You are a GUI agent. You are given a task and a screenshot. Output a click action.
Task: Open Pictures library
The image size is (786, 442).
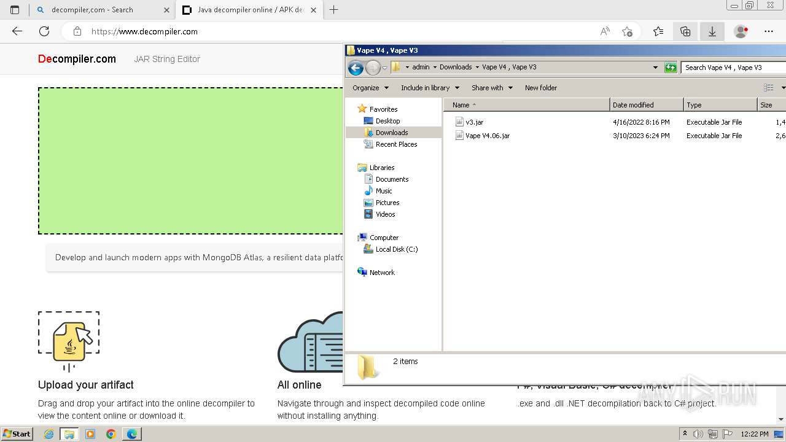(x=387, y=203)
